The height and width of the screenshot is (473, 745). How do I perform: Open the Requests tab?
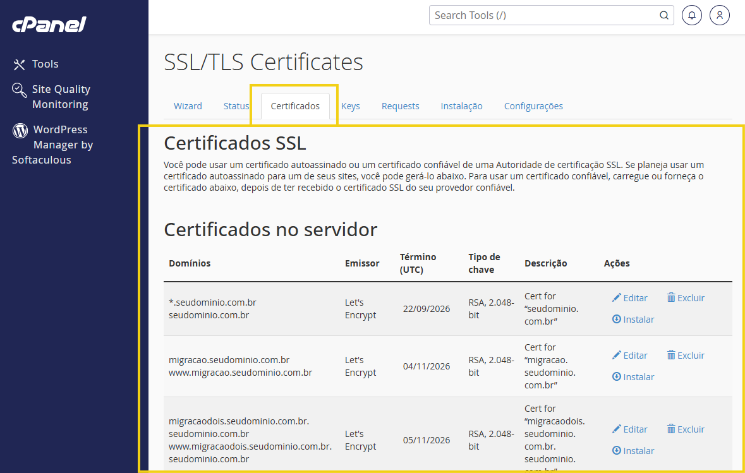coord(400,106)
